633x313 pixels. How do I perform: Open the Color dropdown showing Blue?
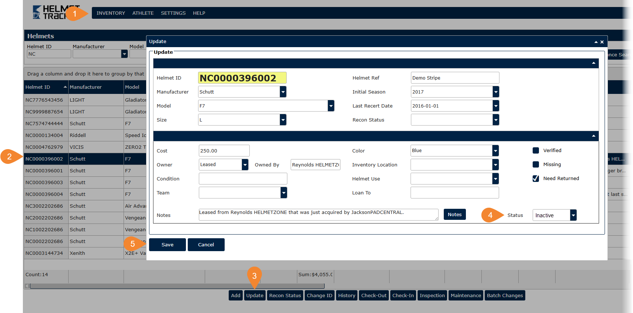click(x=495, y=150)
